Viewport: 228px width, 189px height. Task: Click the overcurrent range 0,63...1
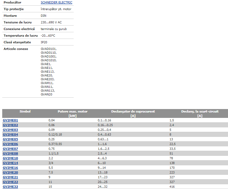(103, 139)
